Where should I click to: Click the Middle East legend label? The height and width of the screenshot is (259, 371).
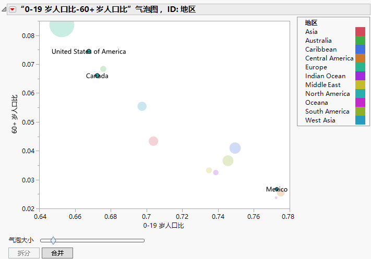(x=322, y=85)
